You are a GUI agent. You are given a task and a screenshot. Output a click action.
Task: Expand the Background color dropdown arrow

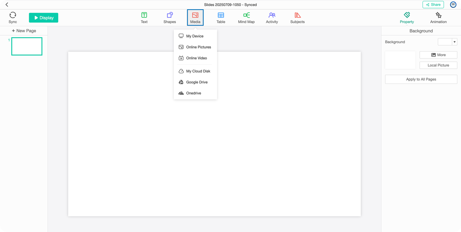454,42
